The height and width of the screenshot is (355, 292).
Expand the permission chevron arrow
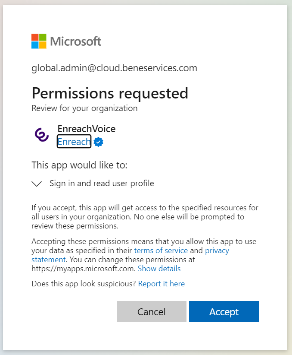37,184
